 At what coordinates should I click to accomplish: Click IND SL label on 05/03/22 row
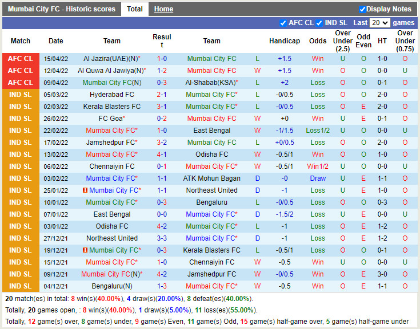point(21,95)
